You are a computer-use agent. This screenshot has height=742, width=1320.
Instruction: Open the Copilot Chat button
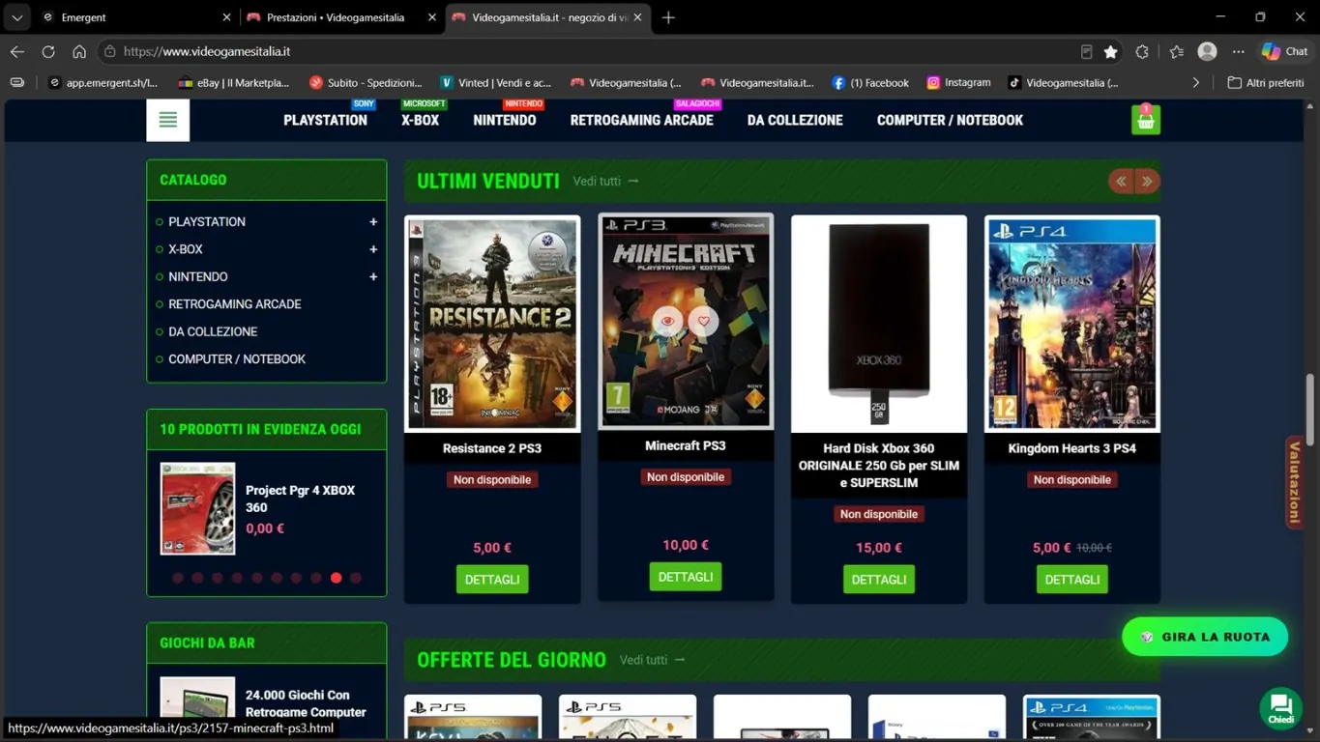point(1285,51)
